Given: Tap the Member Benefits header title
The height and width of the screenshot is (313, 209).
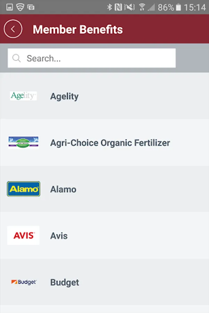Looking at the screenshot, I should pos(78,30).
